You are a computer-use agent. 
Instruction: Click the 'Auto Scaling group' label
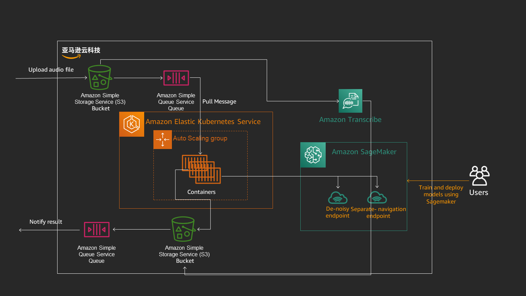[x=200, y=138]
